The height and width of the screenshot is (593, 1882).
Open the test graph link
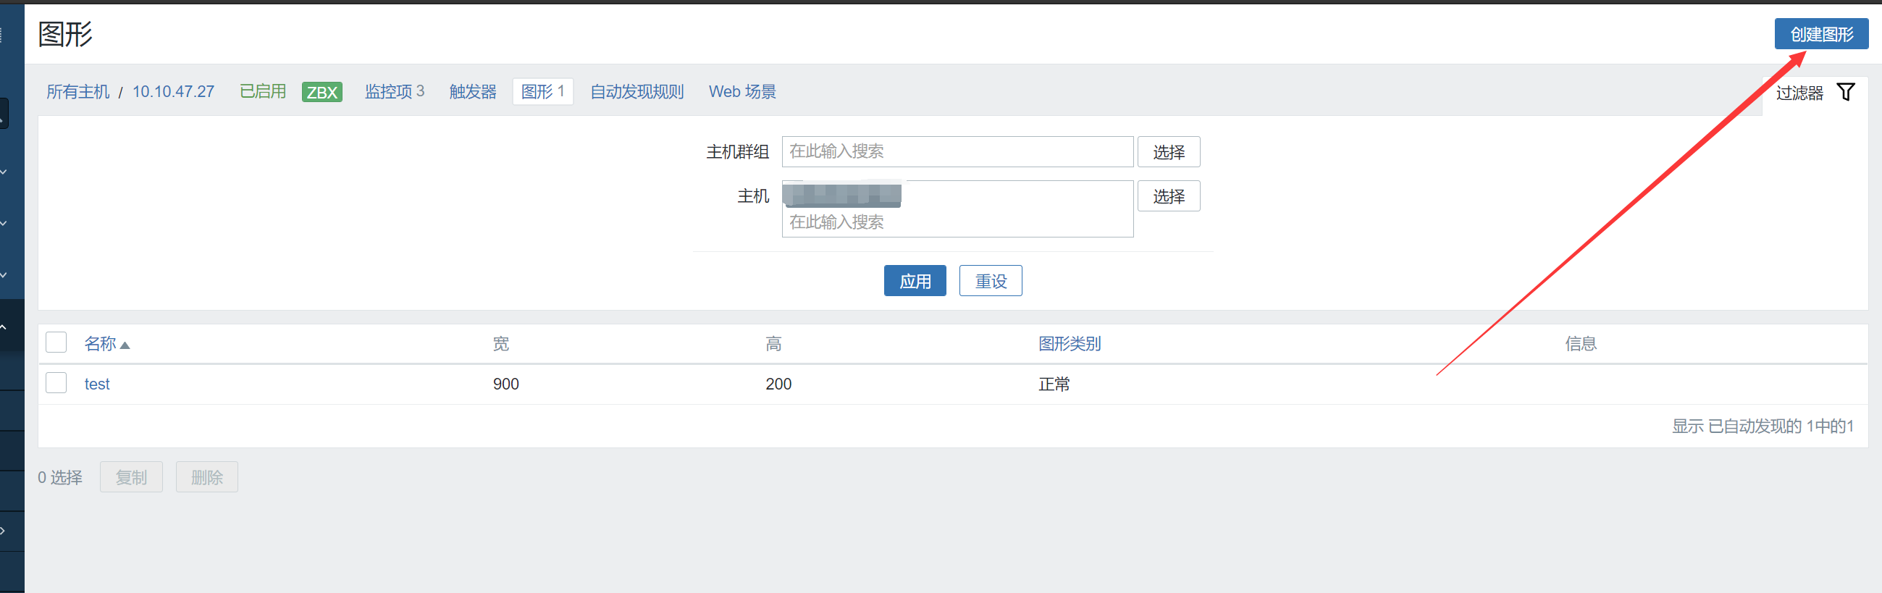(x=97, y=384)
